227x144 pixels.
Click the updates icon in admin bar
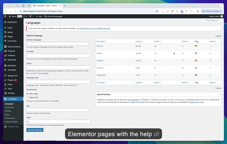(x=24, y=16)
